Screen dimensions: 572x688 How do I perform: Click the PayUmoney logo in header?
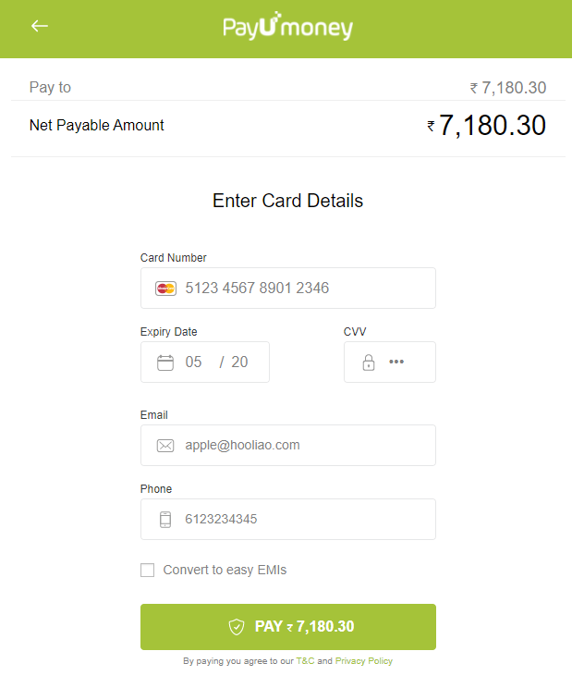coord(288,26)
